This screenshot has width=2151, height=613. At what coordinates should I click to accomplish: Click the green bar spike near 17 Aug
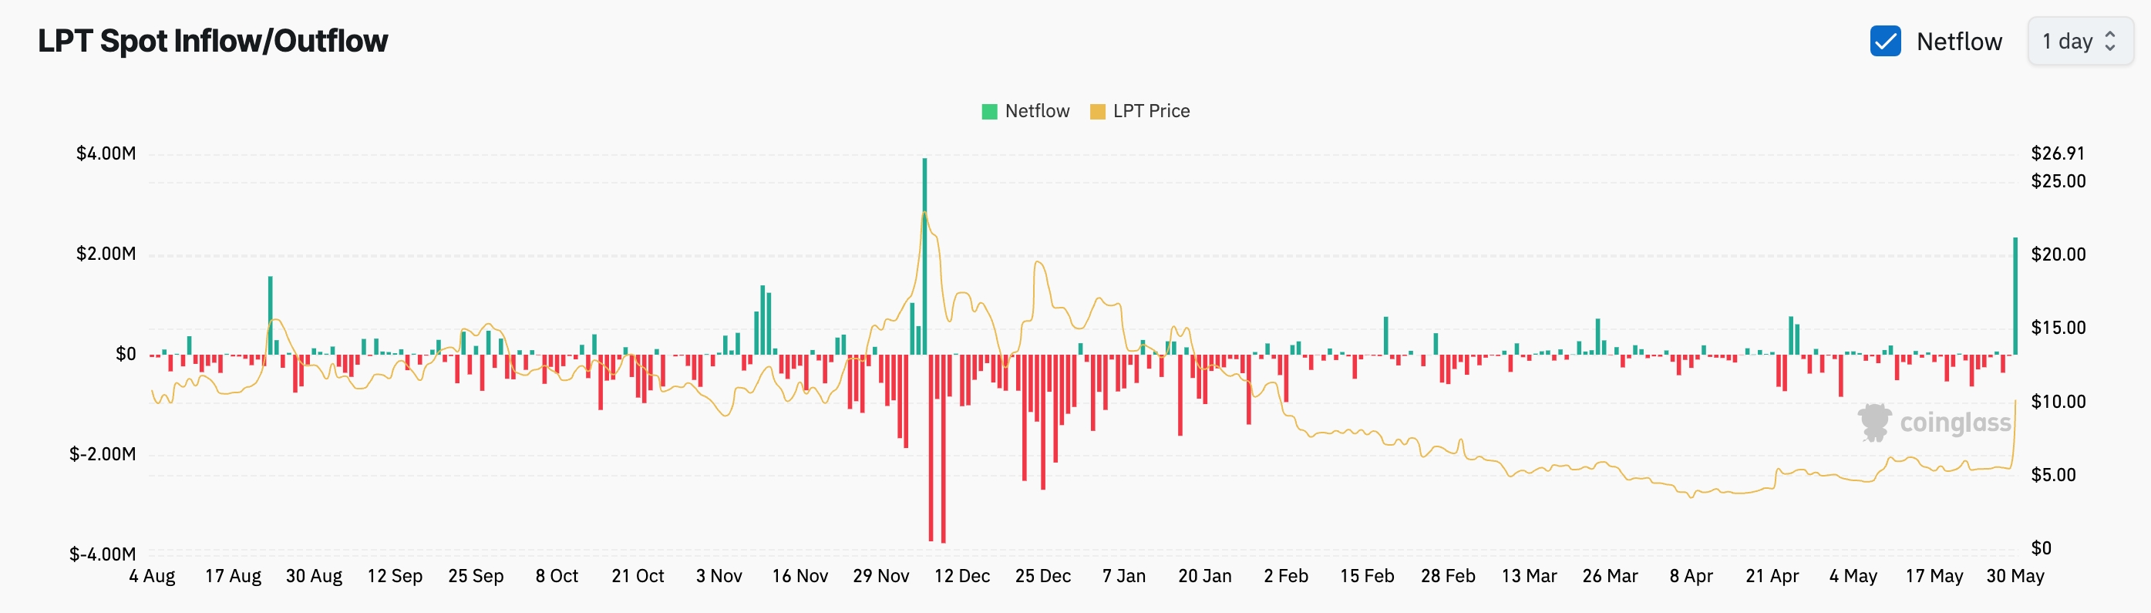271,315
